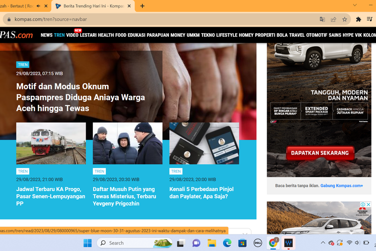
Task: Open the media control playlist icon
Action: (370, 20)
